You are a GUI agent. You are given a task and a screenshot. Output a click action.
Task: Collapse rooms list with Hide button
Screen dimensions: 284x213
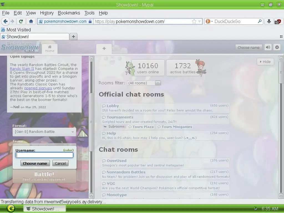pos(265,62)
